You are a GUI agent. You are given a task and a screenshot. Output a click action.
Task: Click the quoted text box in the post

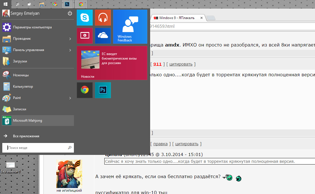[210, 161]
